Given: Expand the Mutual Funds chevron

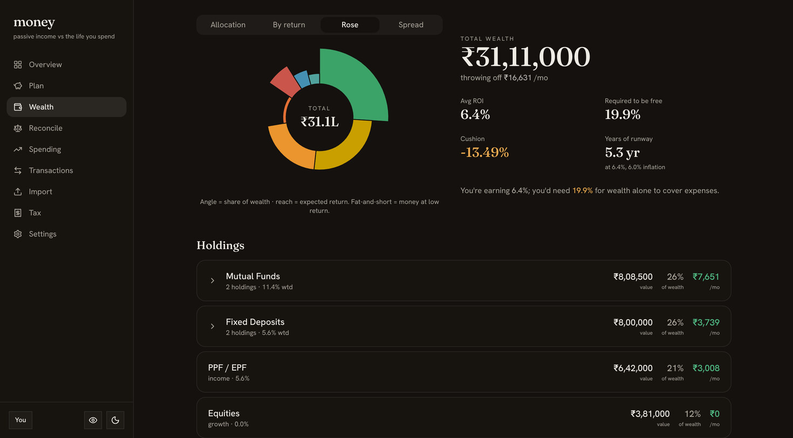Looking at the screenshot, I should (x=213, y=280).
